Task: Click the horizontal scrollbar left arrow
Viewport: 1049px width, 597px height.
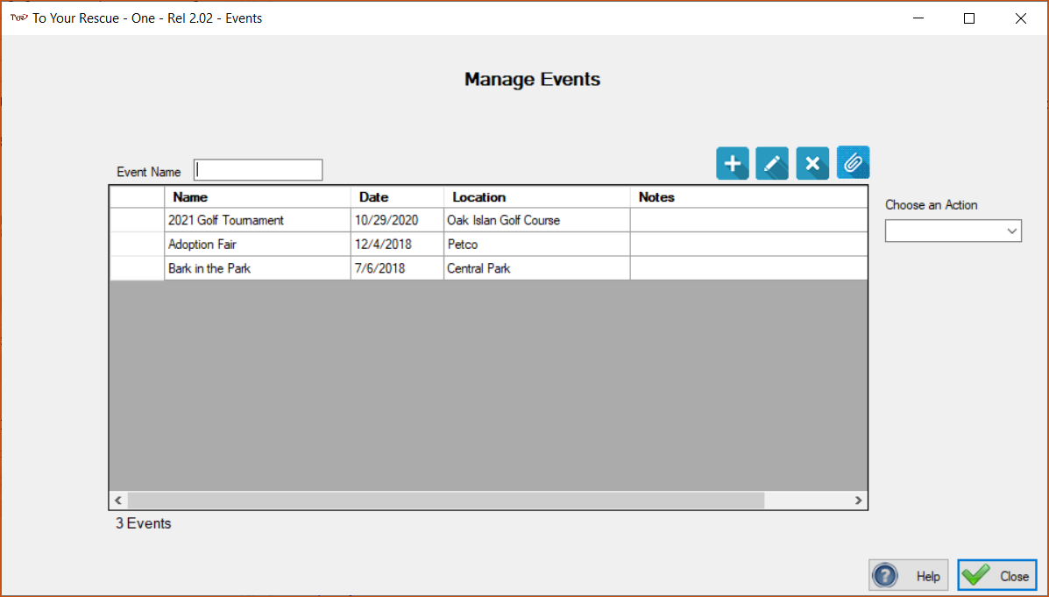Action: coord(118,500)
